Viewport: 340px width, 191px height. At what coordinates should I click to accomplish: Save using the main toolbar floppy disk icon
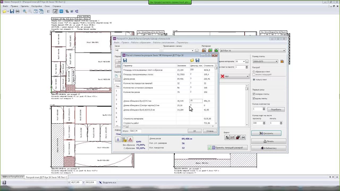click(x=12, y=11)
